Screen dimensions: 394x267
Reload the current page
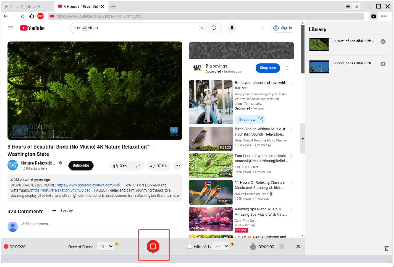pos(23,16)
